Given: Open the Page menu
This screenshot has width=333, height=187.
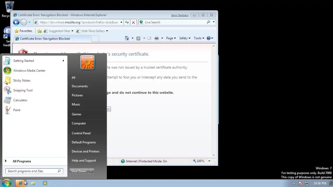Looking at the screenshot, I should pyautogui.click(x=171, y=38).
